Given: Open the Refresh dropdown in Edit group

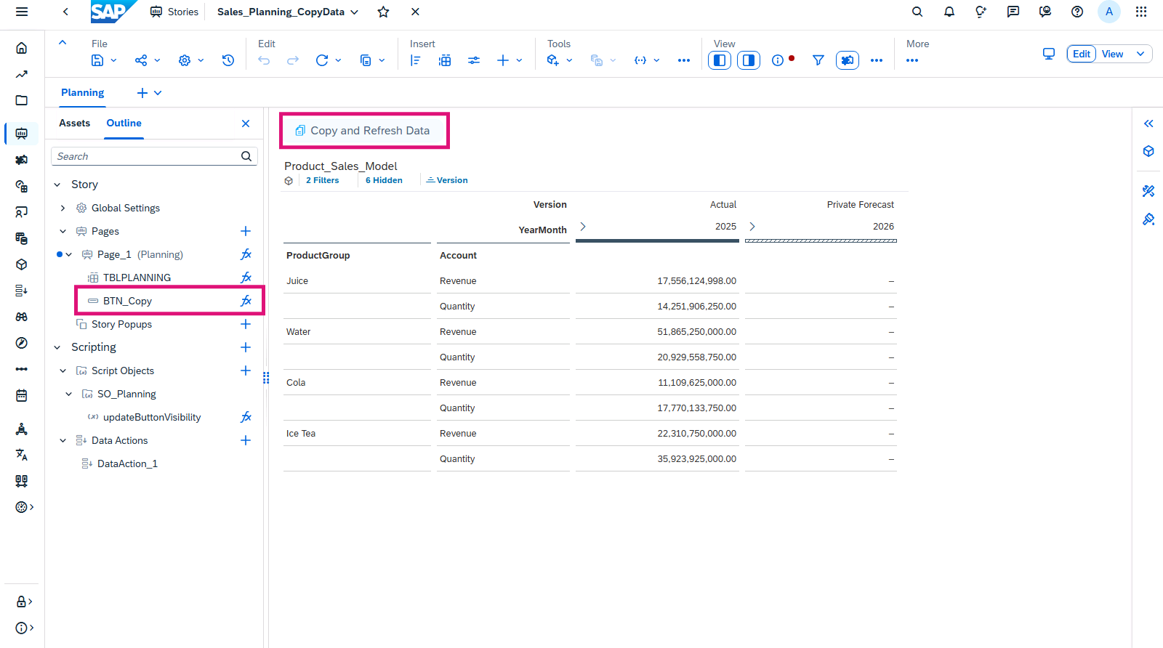Looking at the screenshot, I should coord(328,60).
